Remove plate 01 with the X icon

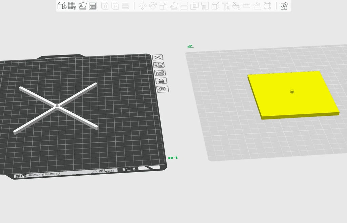[x=158, y=57]
